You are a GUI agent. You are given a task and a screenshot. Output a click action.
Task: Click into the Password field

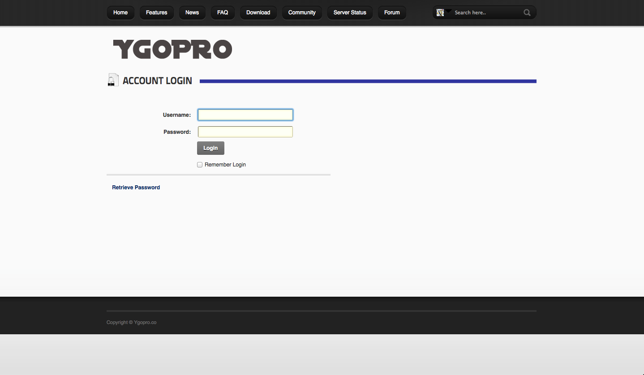point(245,132)
